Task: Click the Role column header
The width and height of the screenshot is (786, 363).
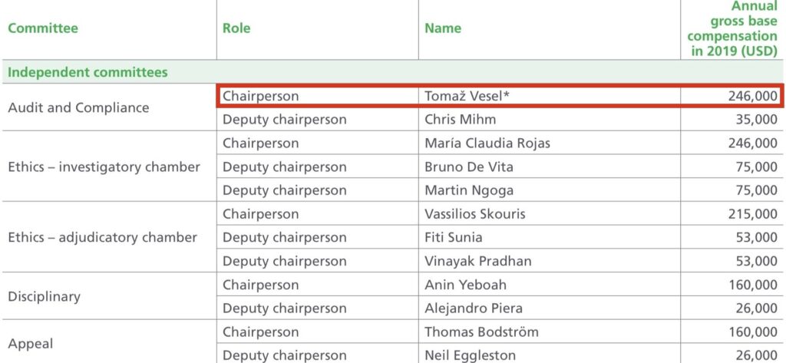Action: click(236, 28)
